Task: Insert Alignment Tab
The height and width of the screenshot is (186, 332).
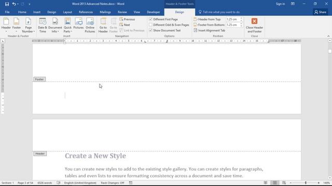Action: [210, 30]
